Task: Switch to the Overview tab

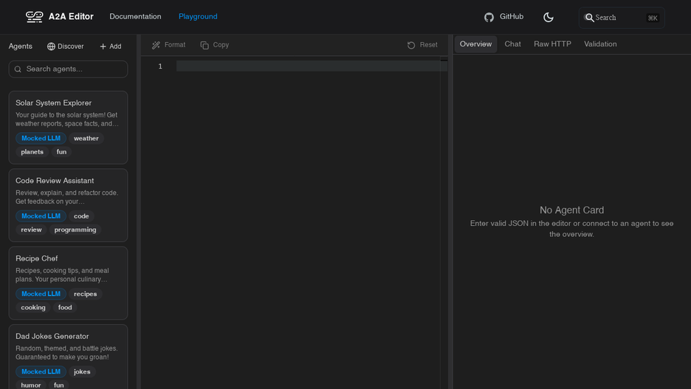Action: click(475, 44)
